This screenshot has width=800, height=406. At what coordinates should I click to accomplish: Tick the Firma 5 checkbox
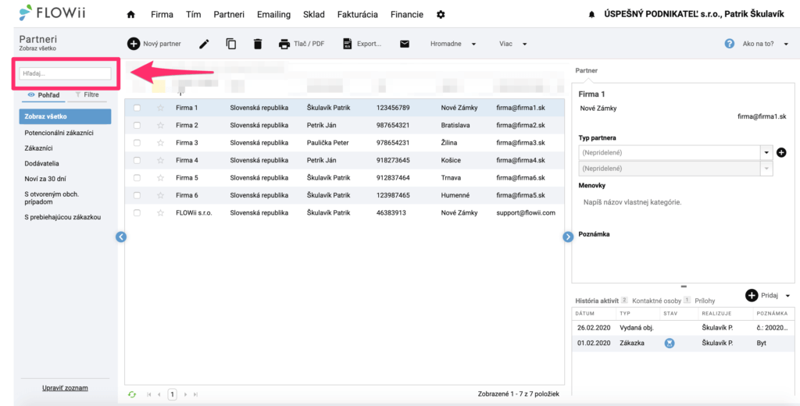(x=137, y=177)
